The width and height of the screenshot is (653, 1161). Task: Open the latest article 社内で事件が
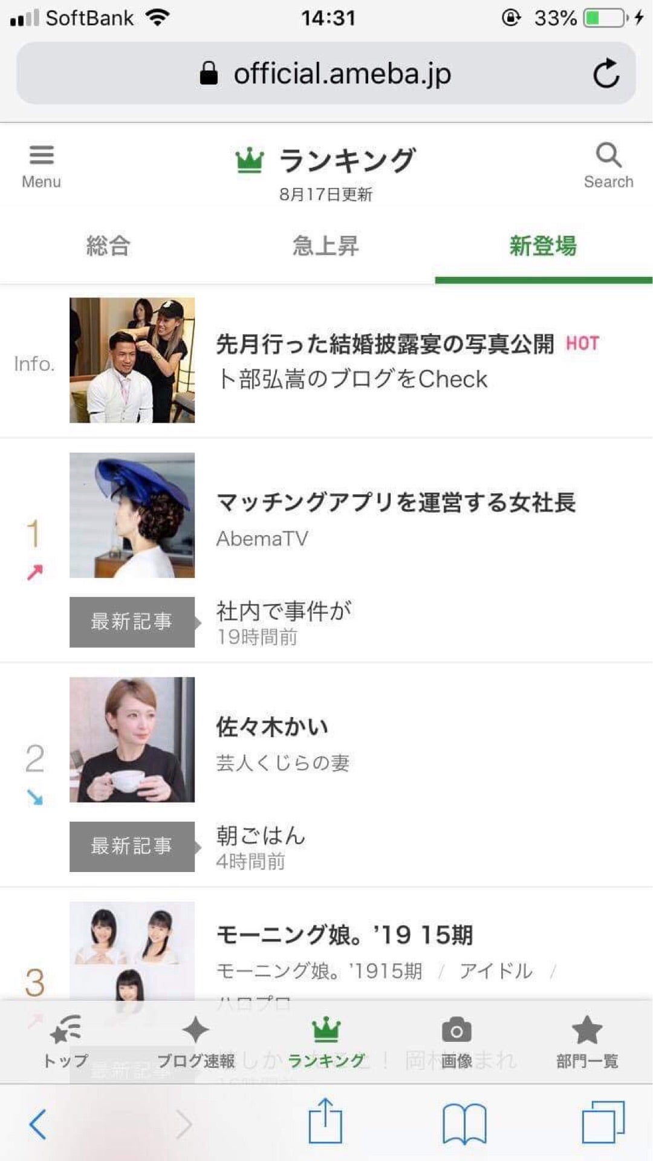(x=284, y=612)
